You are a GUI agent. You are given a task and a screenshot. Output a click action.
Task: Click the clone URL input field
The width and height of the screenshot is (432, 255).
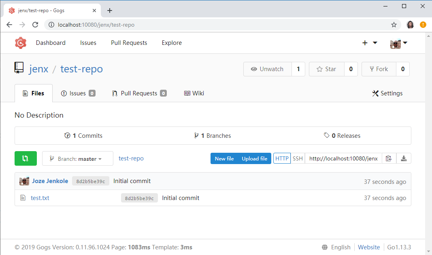click(343, 158)
